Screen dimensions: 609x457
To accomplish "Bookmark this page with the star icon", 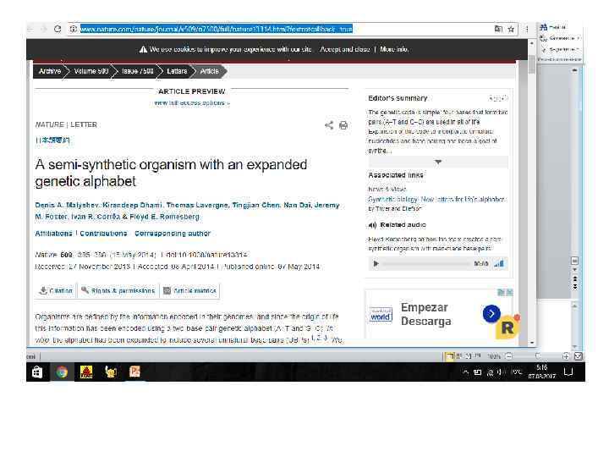I will click(511, 29).
